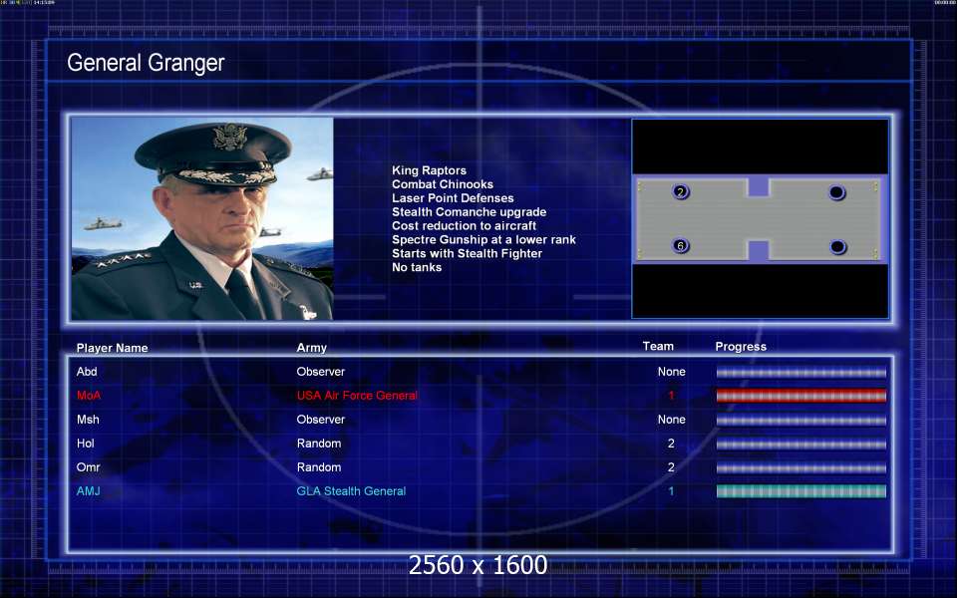Select player name MoA in red
Viewport: 957px width, 598px height.
pos(89,396)
